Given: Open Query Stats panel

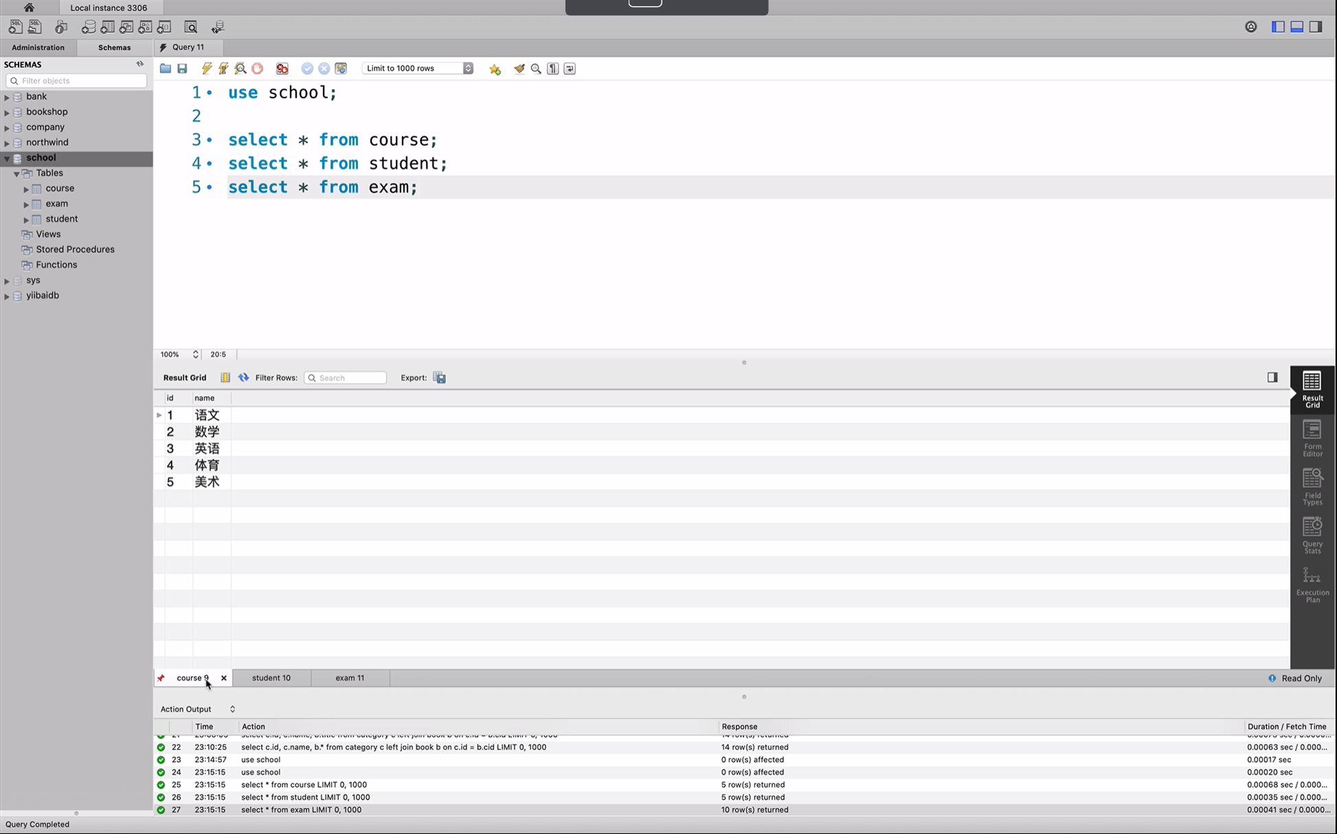Looking at the screenshot, I should click(x=1312, y=536).
